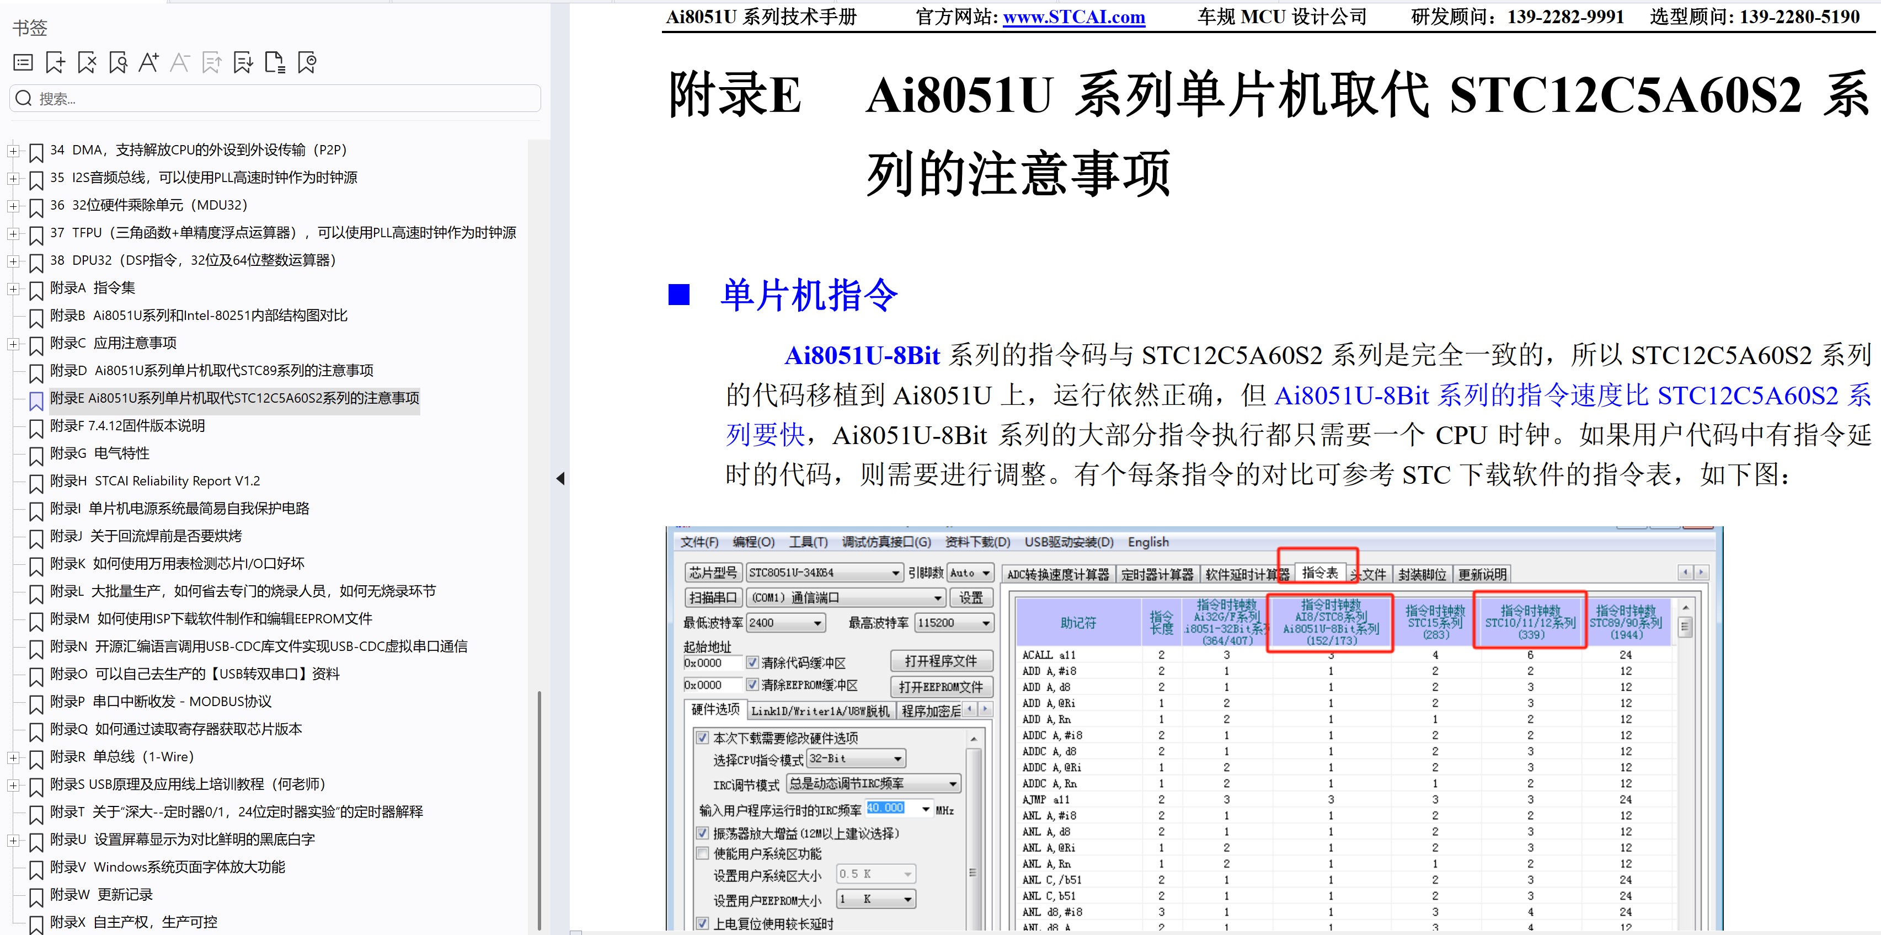Click 扫描串口 button in embedded screenshot
This screenshot has width=1881, height=935.
pyautogui.click(x=713, y=597)
